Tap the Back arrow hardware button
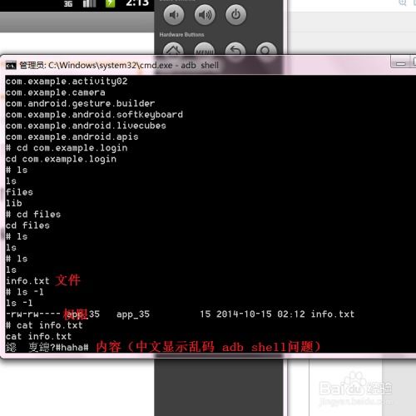 pyautogui.click(x=235, y=49)
